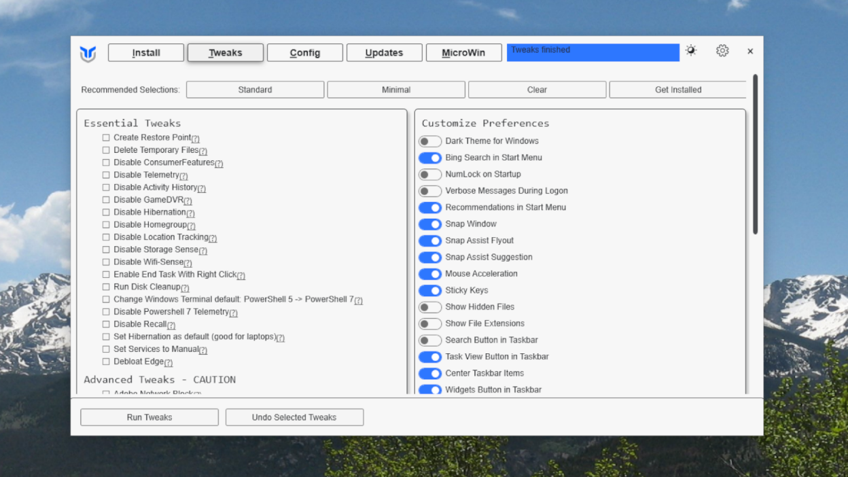
Task: Toggle Dark Theme for Windows
Action: (430, 141)
